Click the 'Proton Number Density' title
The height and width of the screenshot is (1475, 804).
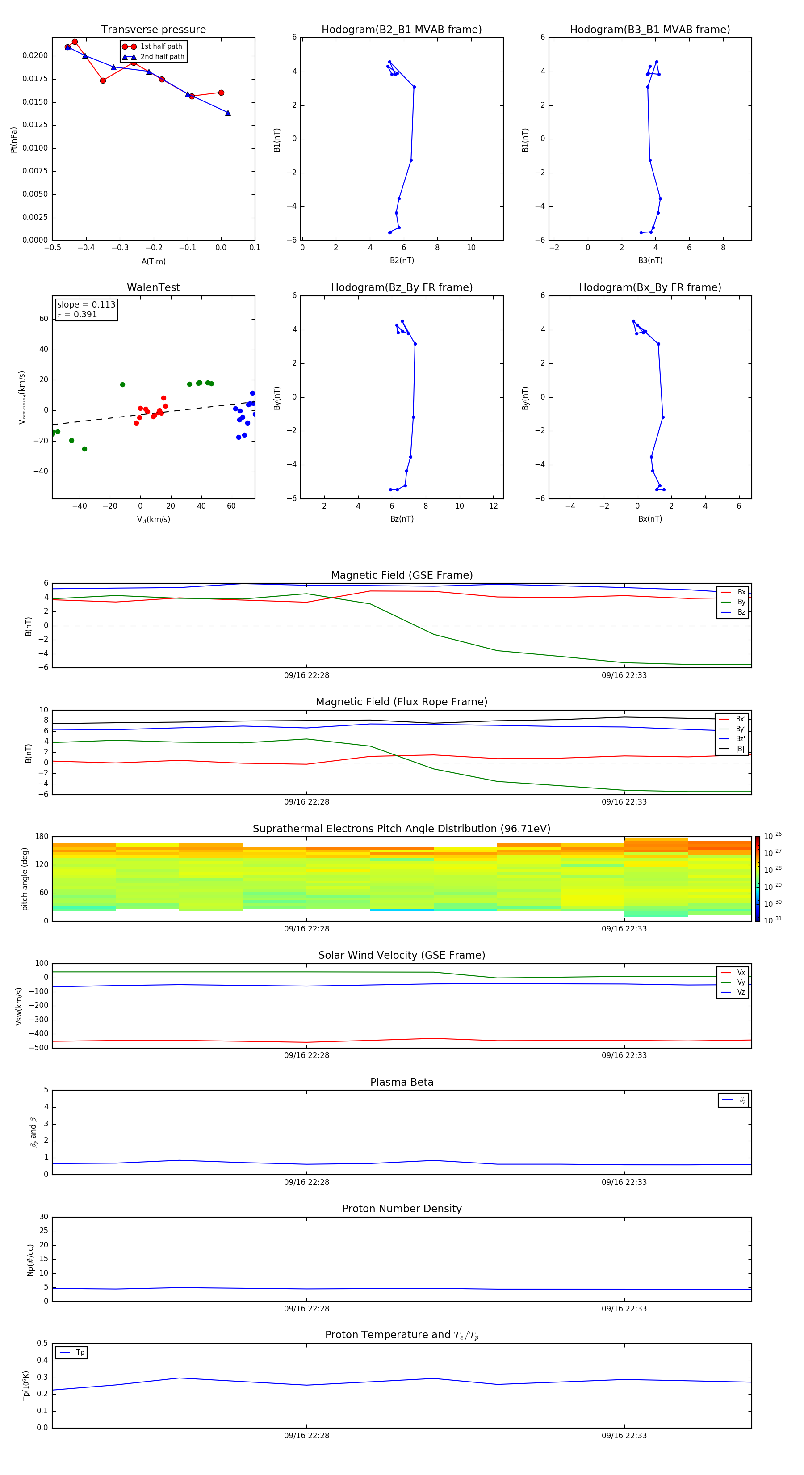402,1209
